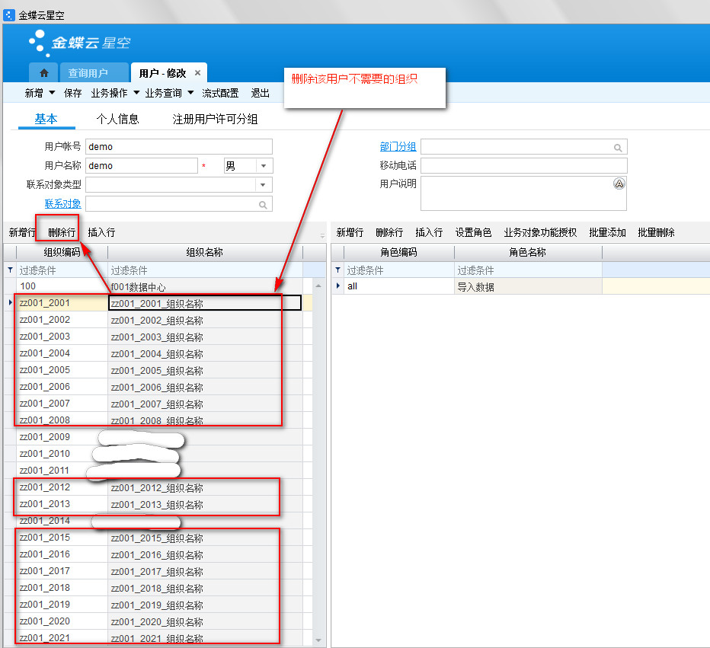This screenshot has width=710, height=648.
Task: Click filter funnel icon in organization grid
Action: point(10,270)
